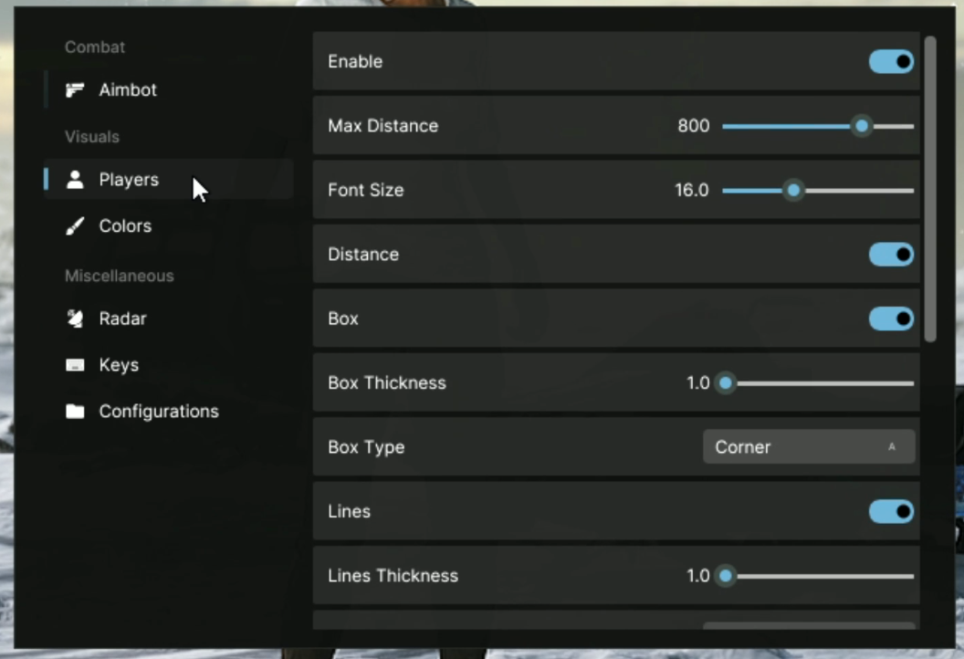Screen dimensions: 964x659
Task: Click the Colors paintbrush icon
Action: pos(75,226)
